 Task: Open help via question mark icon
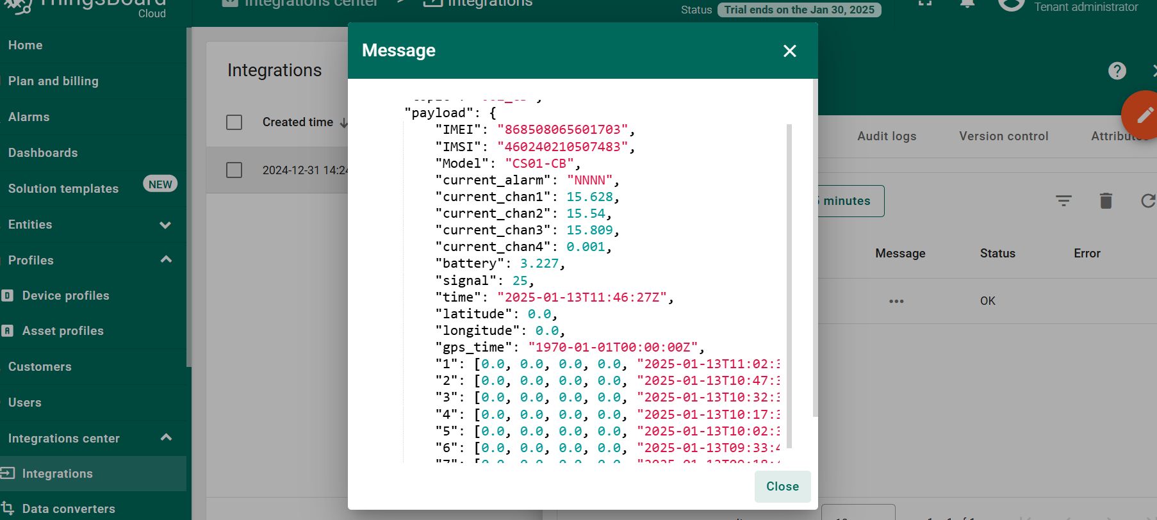point(1117,71)
